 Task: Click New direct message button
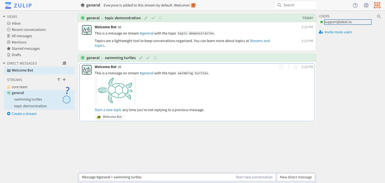(296, 177)
